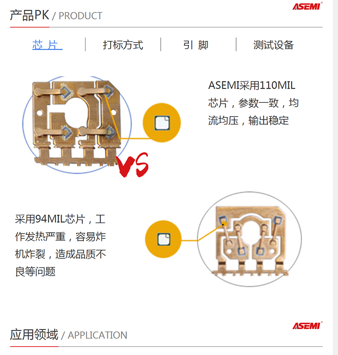Click the white chip square in upper orange circle
Viewport: 338px width, 355px height.
point(162,123)
